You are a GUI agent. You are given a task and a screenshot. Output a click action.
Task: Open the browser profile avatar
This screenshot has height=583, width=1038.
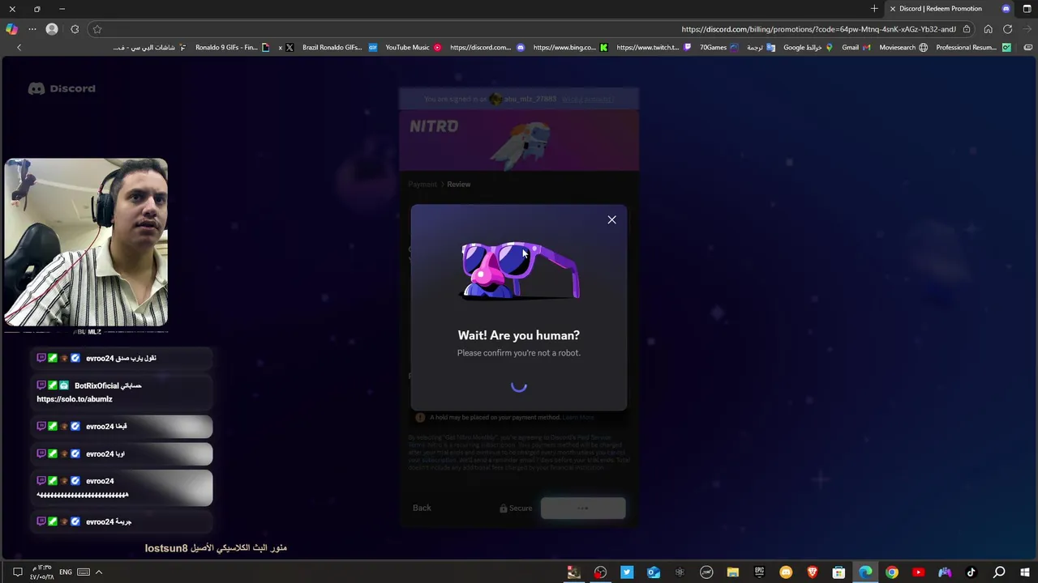[x=52, y=29]
